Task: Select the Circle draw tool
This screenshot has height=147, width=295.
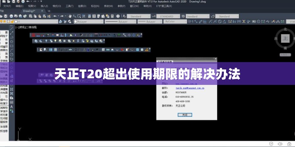Action: coord(11,54)
